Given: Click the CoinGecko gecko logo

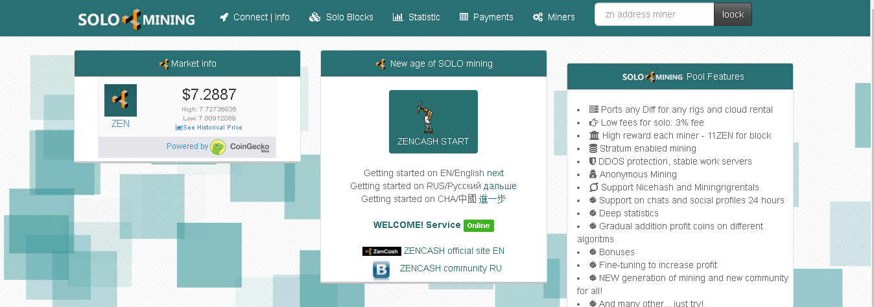Looking at the screenshot, I should coord(218,147).
